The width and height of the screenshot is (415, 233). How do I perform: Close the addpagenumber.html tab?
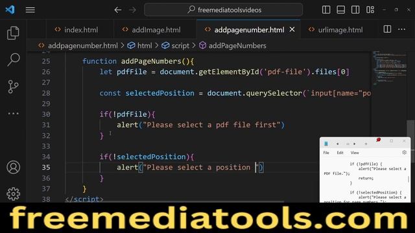point(292,30)
